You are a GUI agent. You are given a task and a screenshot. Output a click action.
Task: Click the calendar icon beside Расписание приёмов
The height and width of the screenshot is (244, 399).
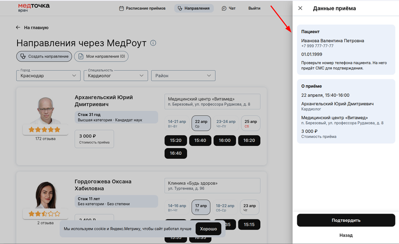point(121,8)
